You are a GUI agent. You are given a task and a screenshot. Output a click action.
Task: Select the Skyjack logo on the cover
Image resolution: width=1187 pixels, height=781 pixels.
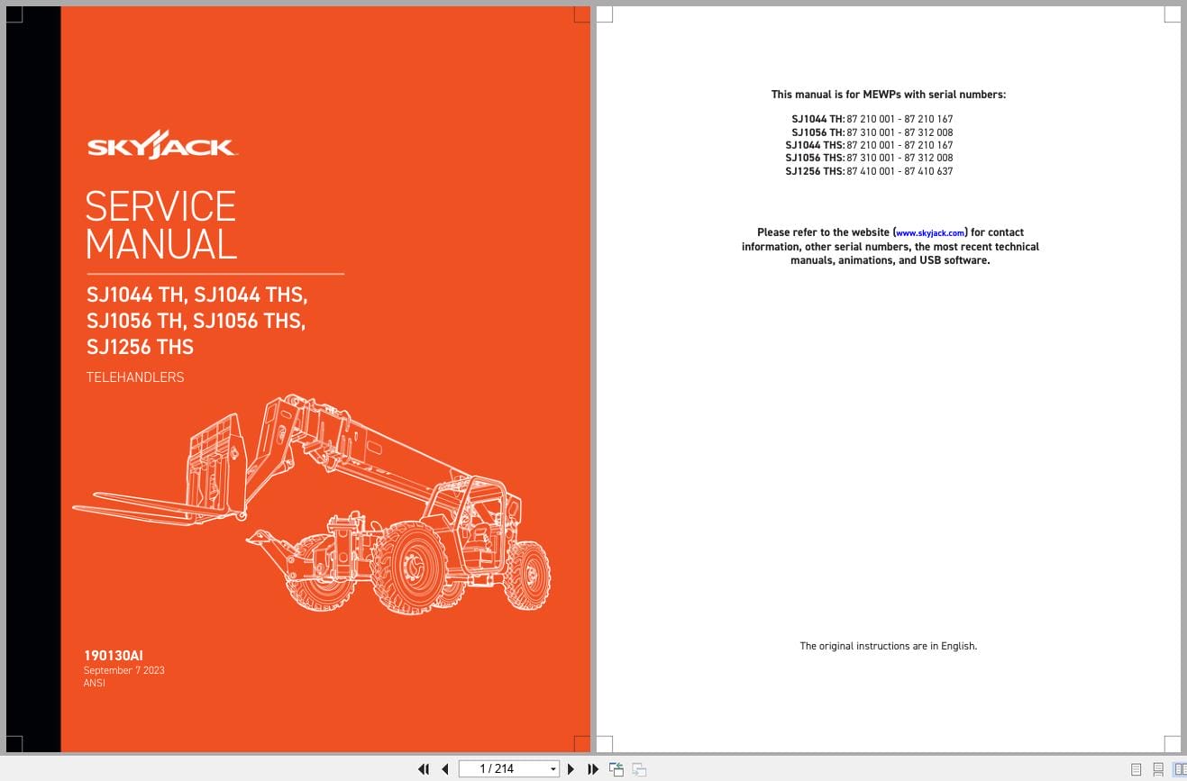163,144
